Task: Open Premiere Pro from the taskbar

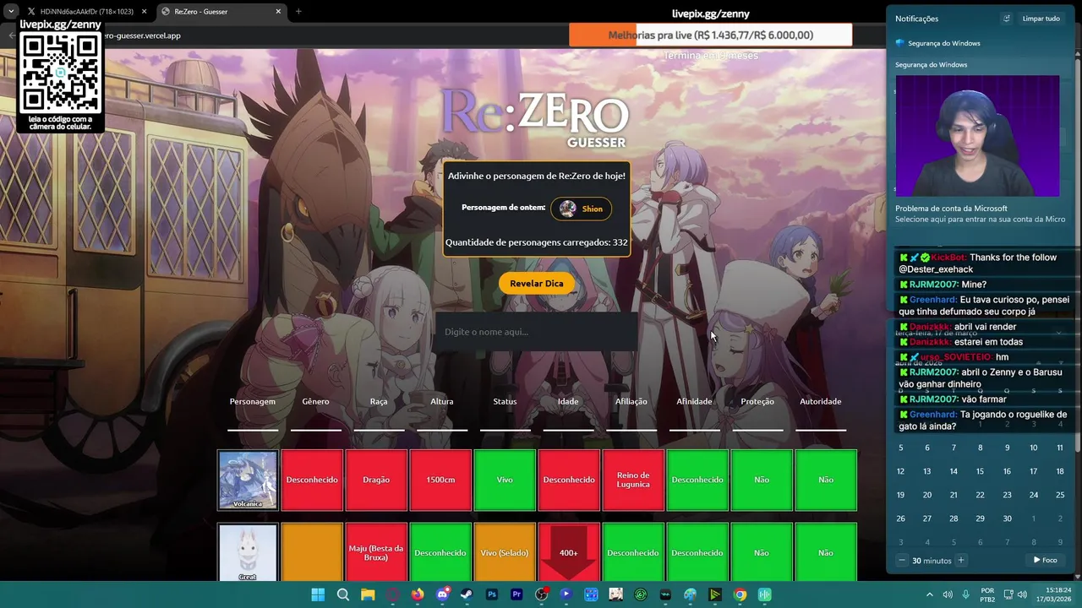Action: (516, 594)
